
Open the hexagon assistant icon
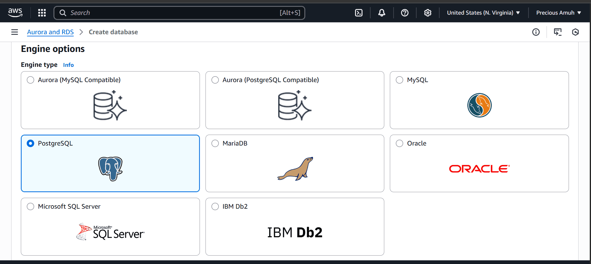pos(575,32)
